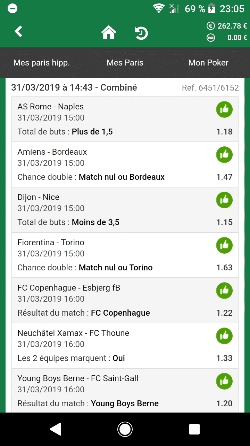Tap thumbs-up icon for Amiens - Bordeaux
250x446 pixels.
click(224, 155)
